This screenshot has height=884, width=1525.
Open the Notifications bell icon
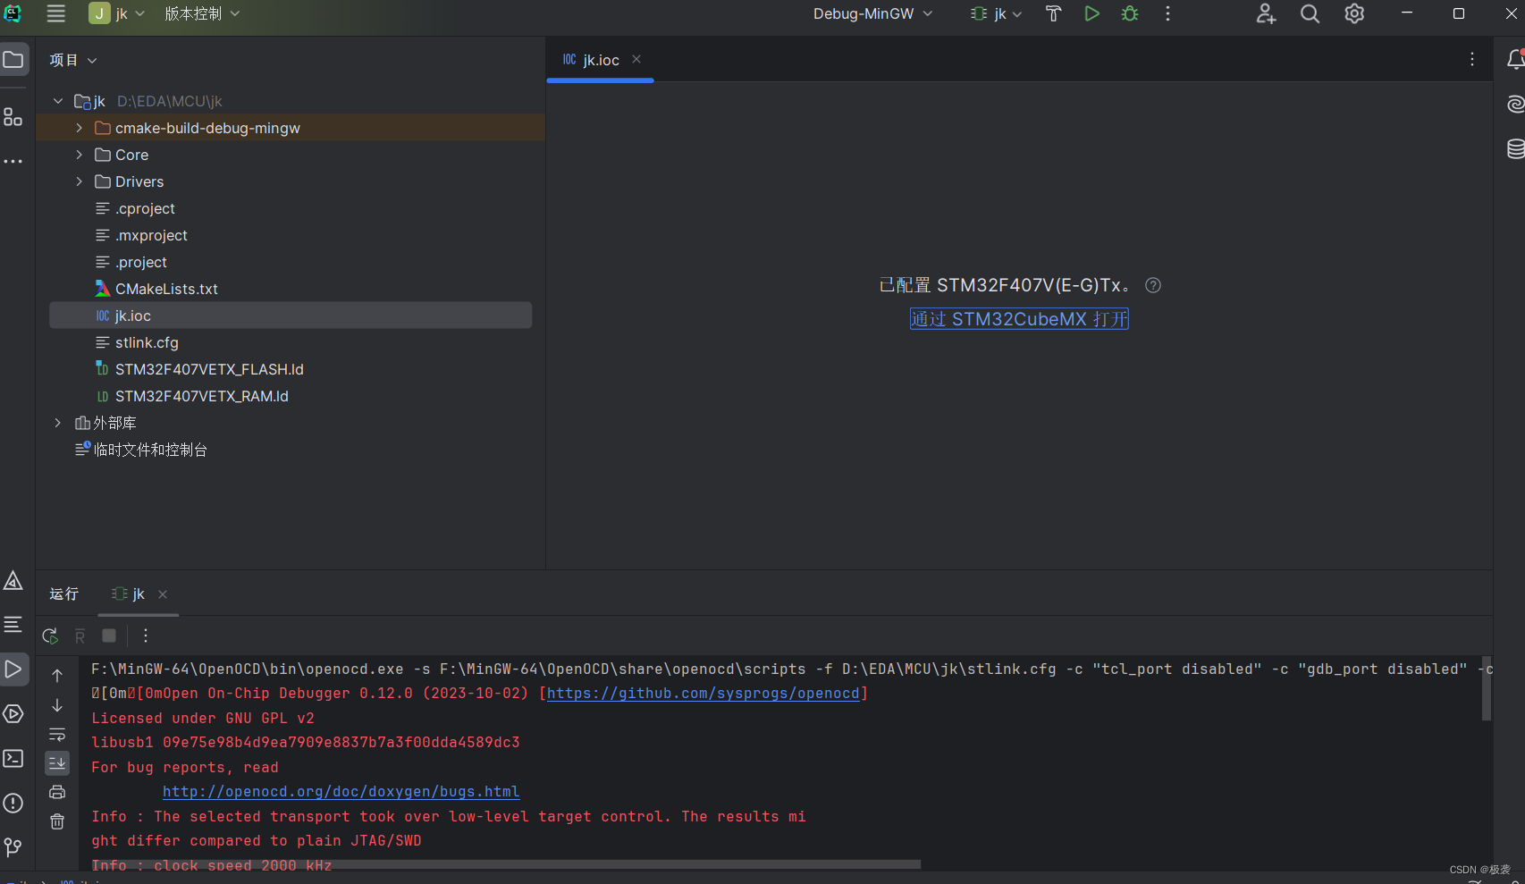coord(1515,60)
